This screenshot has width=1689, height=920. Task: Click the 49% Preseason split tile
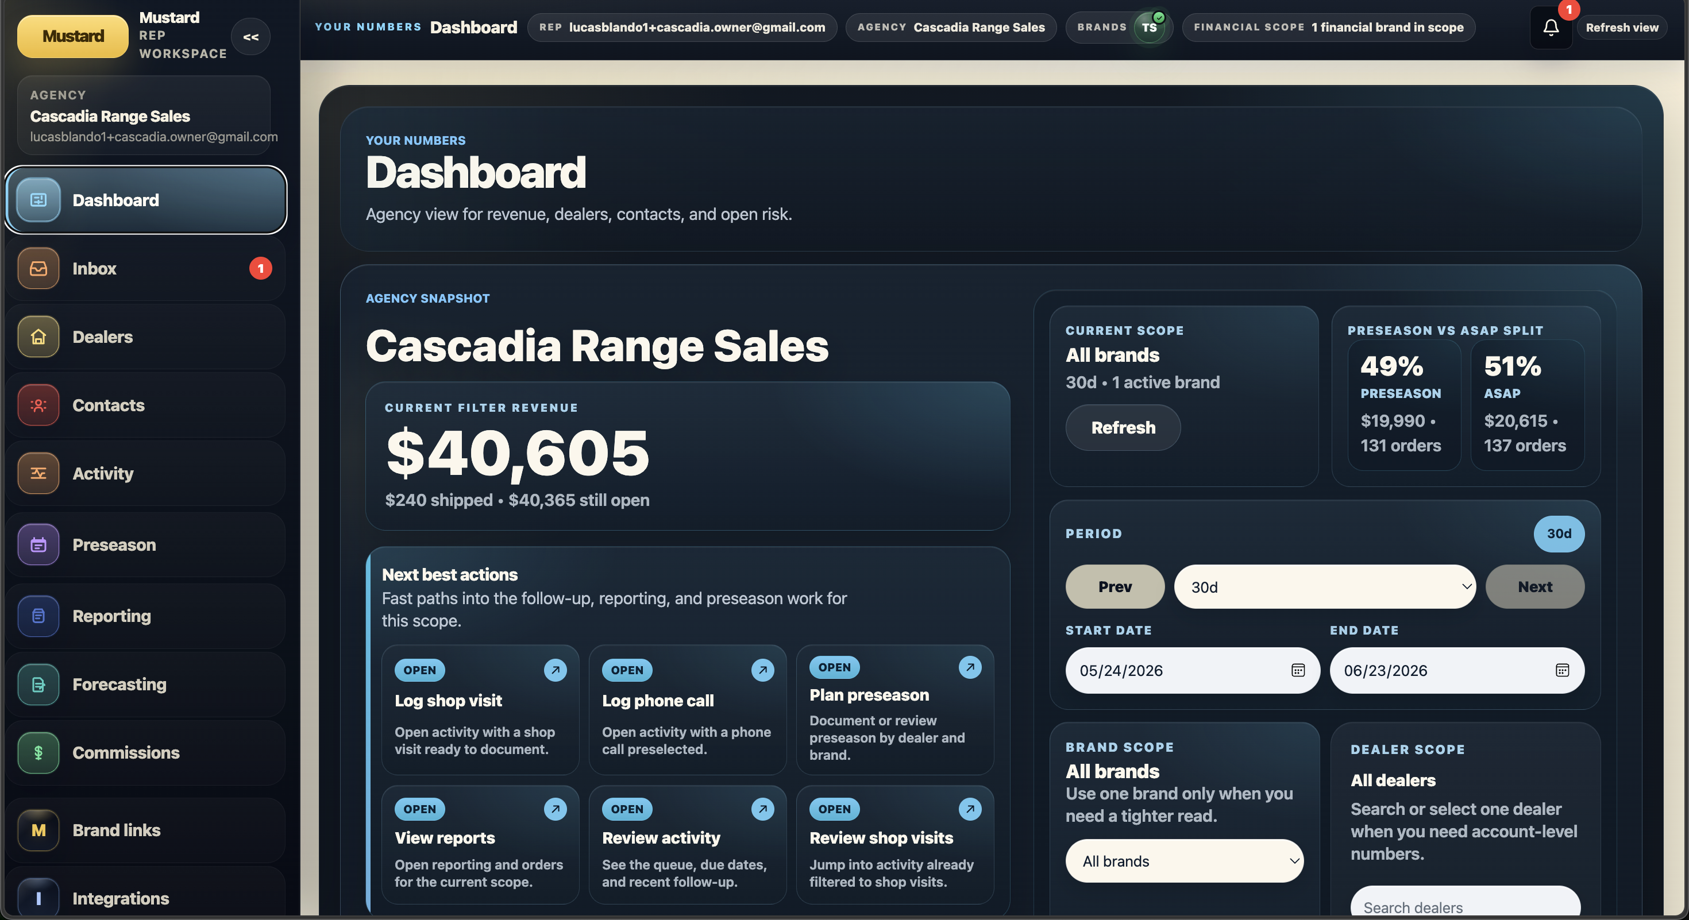pos(1404,405)
